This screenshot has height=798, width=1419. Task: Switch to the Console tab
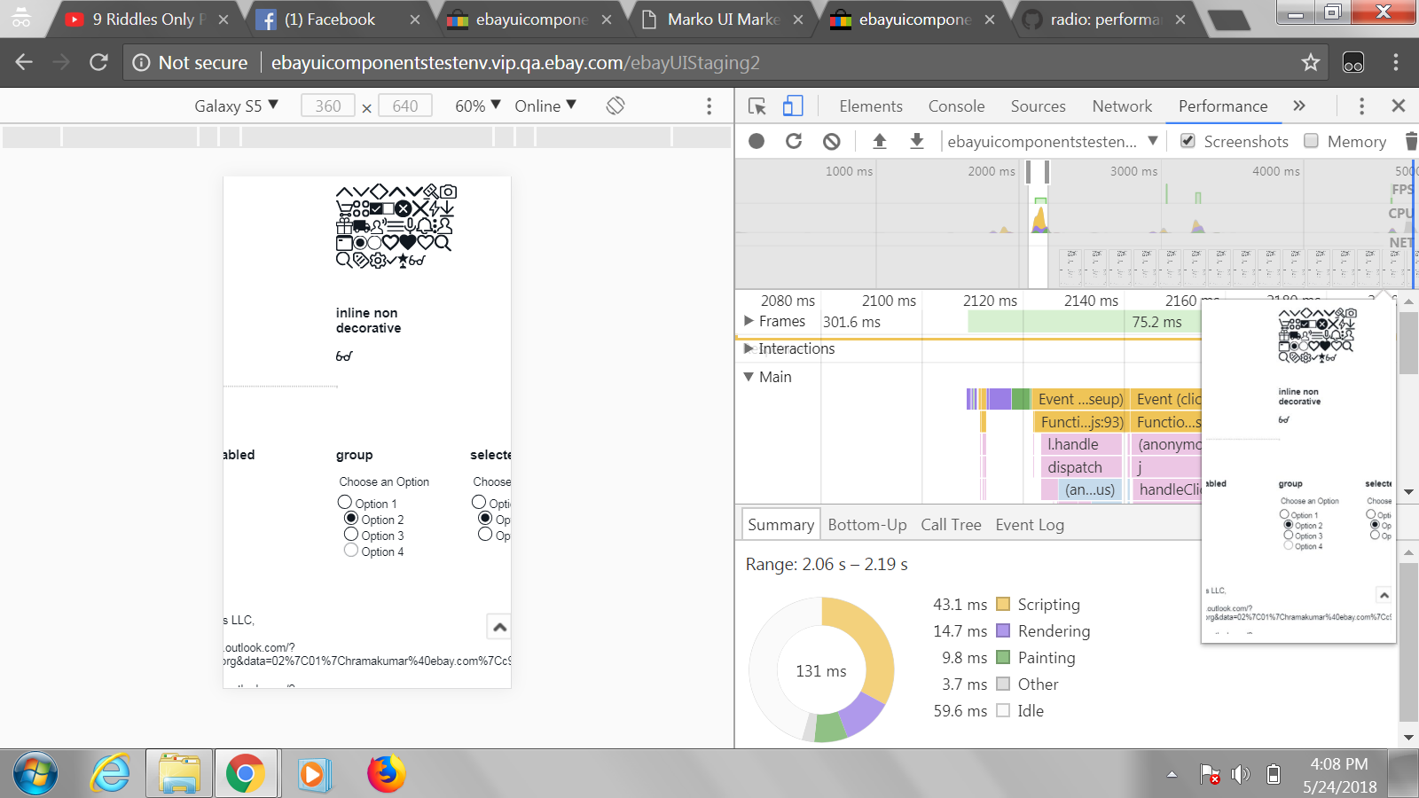point(956,106)
